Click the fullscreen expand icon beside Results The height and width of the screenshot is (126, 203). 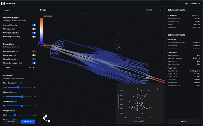tap(160, 10)
